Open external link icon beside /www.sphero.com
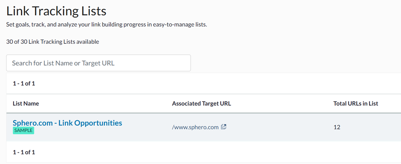The height and width of the screenshot is (164, 401). 224,127
